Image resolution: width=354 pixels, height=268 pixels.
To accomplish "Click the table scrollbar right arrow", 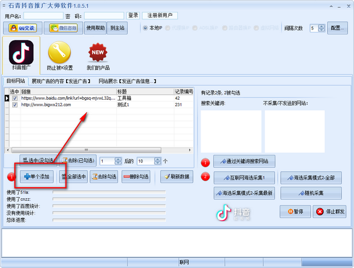I will tap(189, 150).
